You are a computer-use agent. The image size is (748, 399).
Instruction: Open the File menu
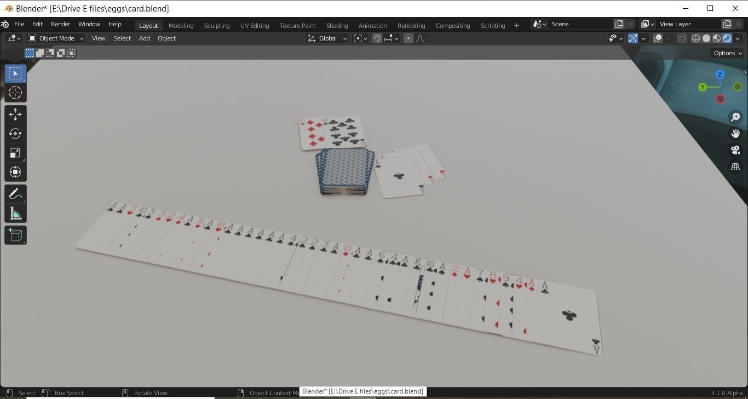click(19, 25)
